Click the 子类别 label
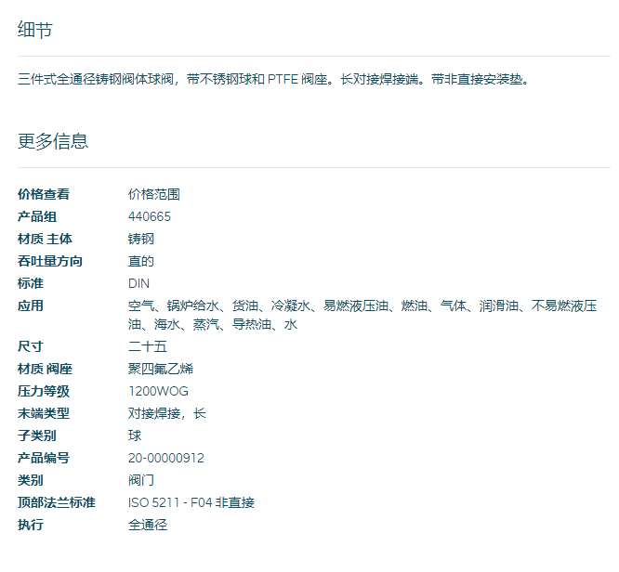The width and height of the screenshot is (619, 572). click(37, 435)
